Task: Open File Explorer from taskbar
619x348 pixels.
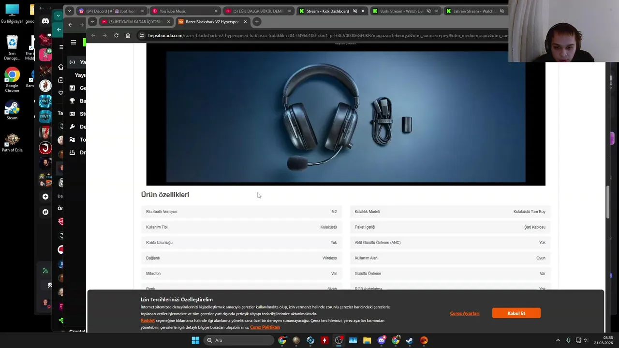Action: [367, 340]
